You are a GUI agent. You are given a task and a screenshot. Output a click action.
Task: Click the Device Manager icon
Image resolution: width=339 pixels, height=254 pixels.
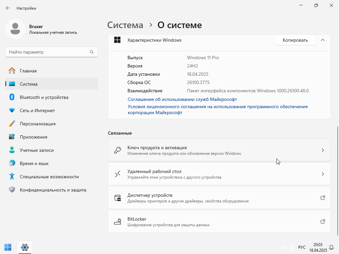point(118,198)
